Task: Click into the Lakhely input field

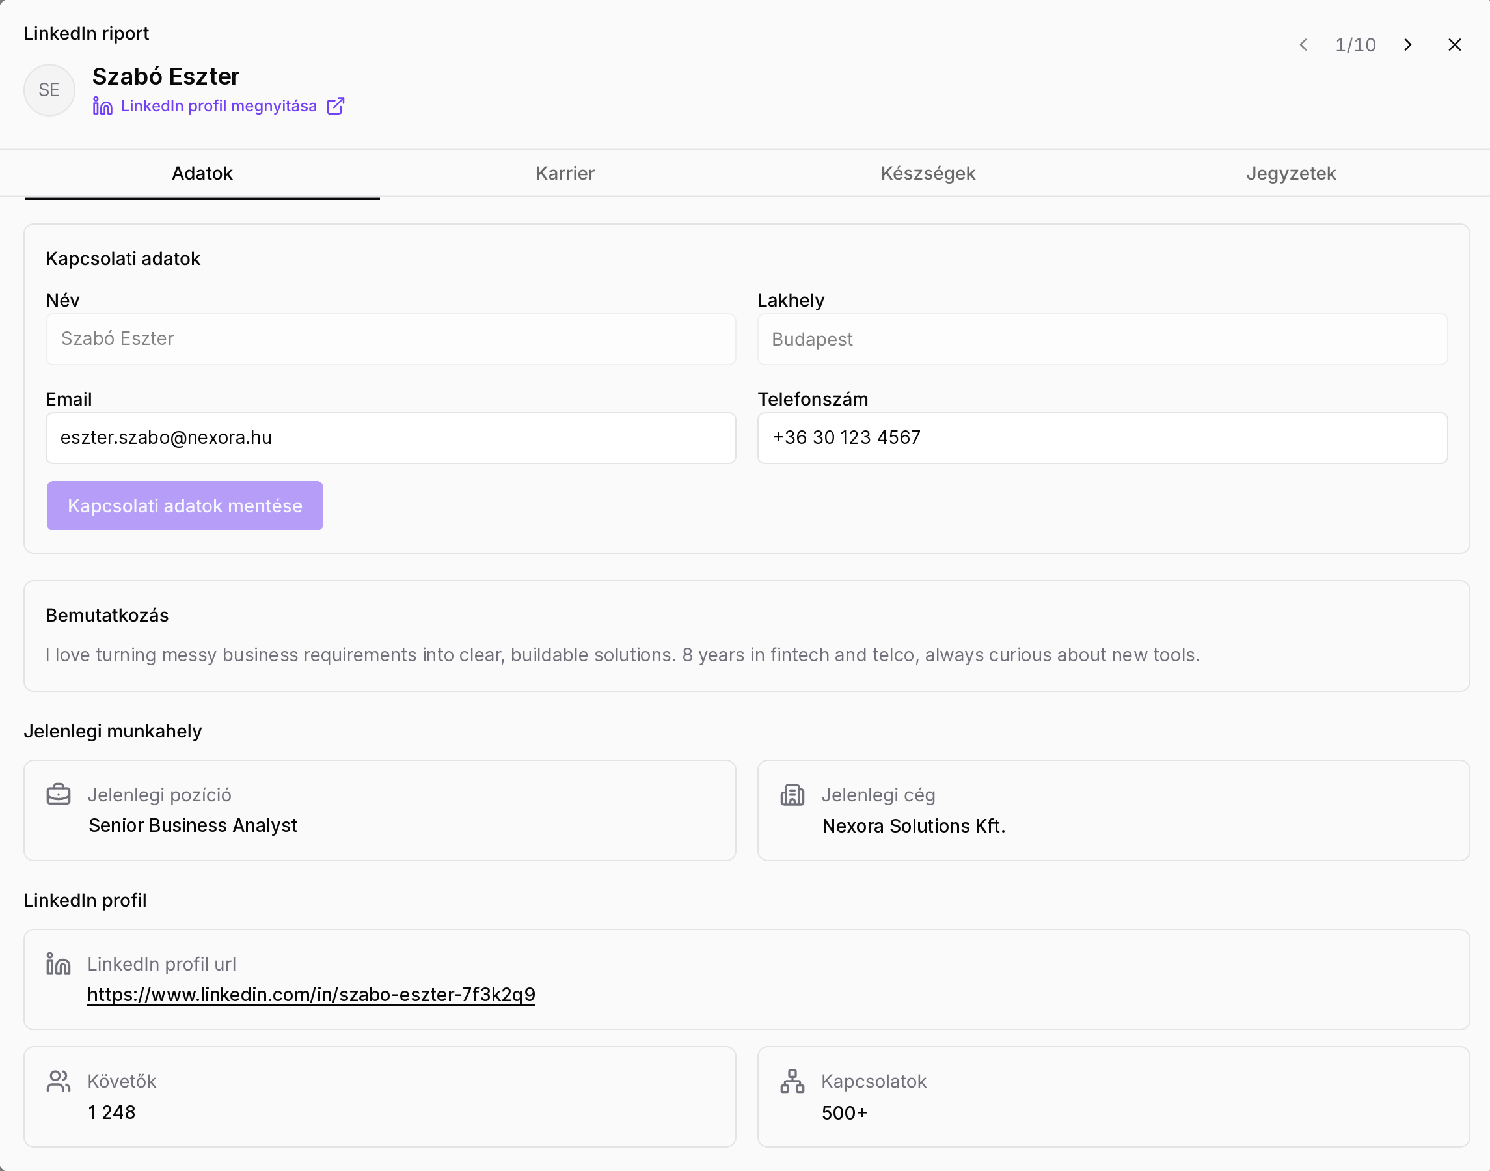Action: click(x=1102, y=339)
